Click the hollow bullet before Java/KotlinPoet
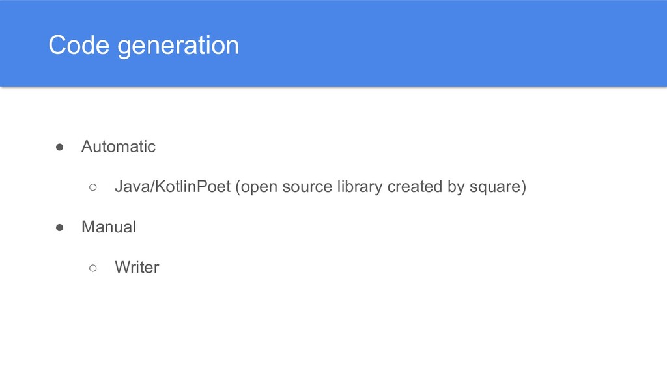 point(93,187)
